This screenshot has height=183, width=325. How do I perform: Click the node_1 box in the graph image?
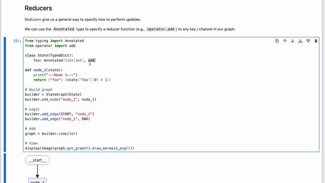(37, 181)
